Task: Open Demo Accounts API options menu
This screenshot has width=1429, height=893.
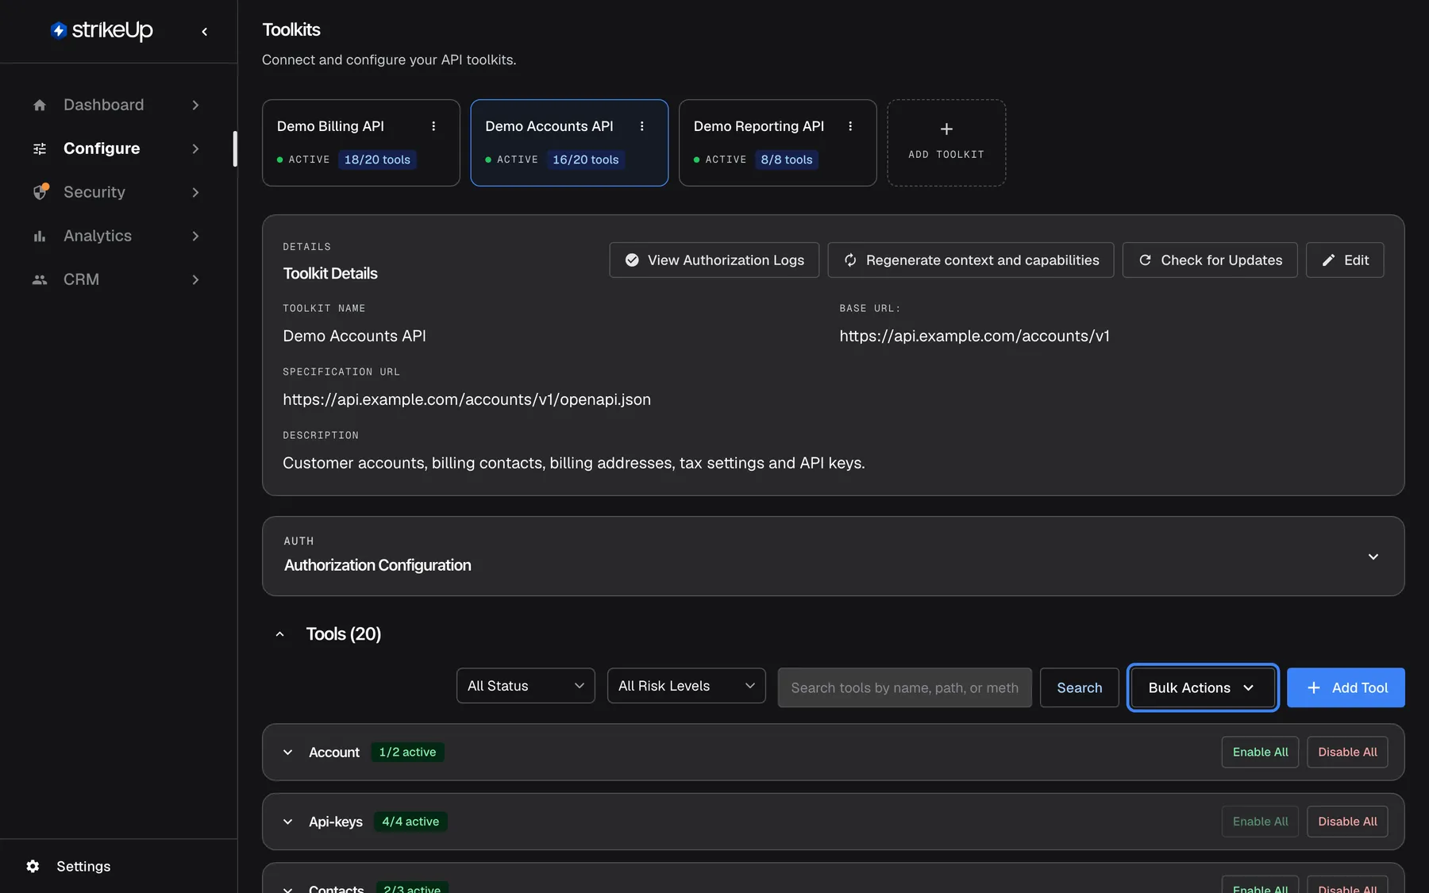Action: coord(642,126)
